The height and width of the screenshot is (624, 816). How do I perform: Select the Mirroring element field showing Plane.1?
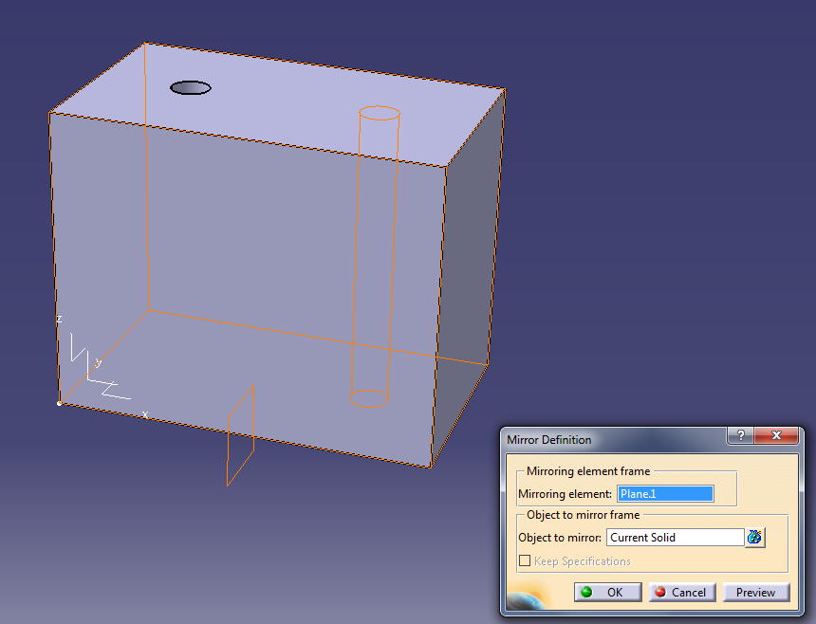point(664,494)
